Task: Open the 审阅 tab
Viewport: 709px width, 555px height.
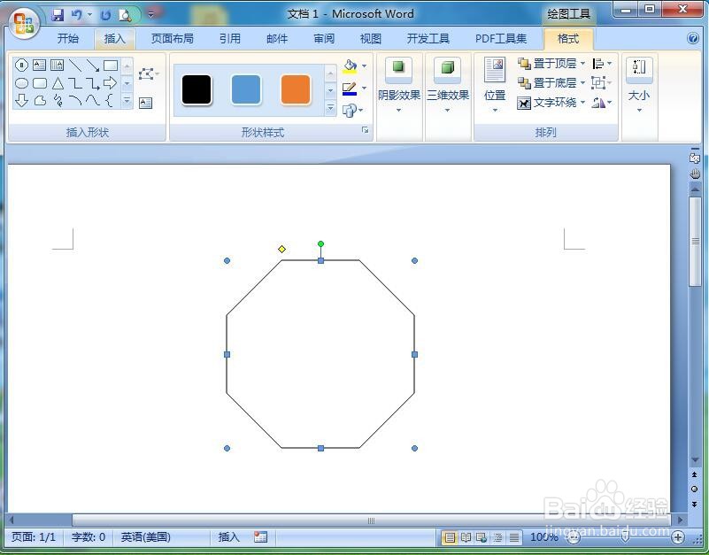Action: (324, 39)
